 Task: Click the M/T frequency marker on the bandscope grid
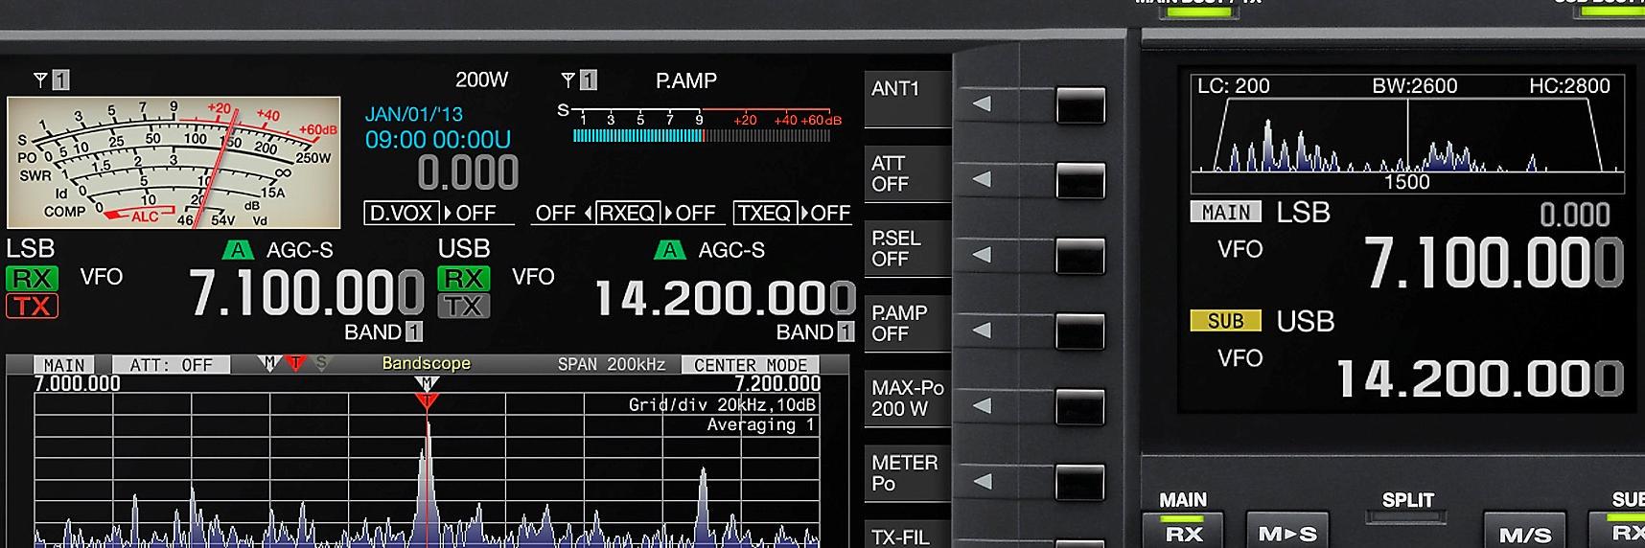(x=427, y=392)
